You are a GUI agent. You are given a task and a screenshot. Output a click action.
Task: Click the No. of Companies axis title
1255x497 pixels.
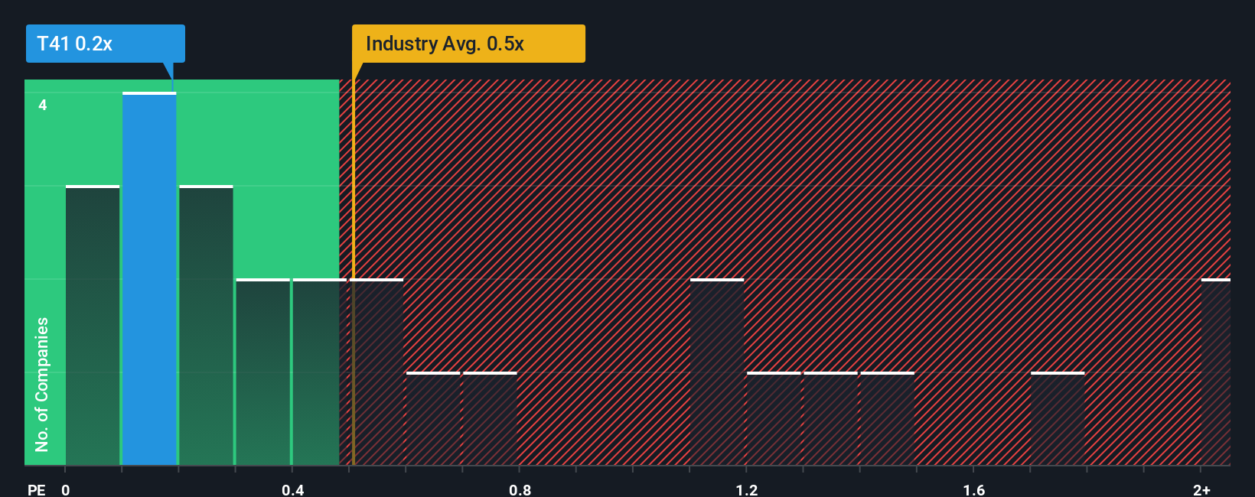coord(42,384)
